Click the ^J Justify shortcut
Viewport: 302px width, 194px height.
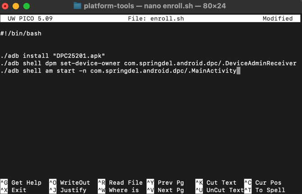(68, 190)
